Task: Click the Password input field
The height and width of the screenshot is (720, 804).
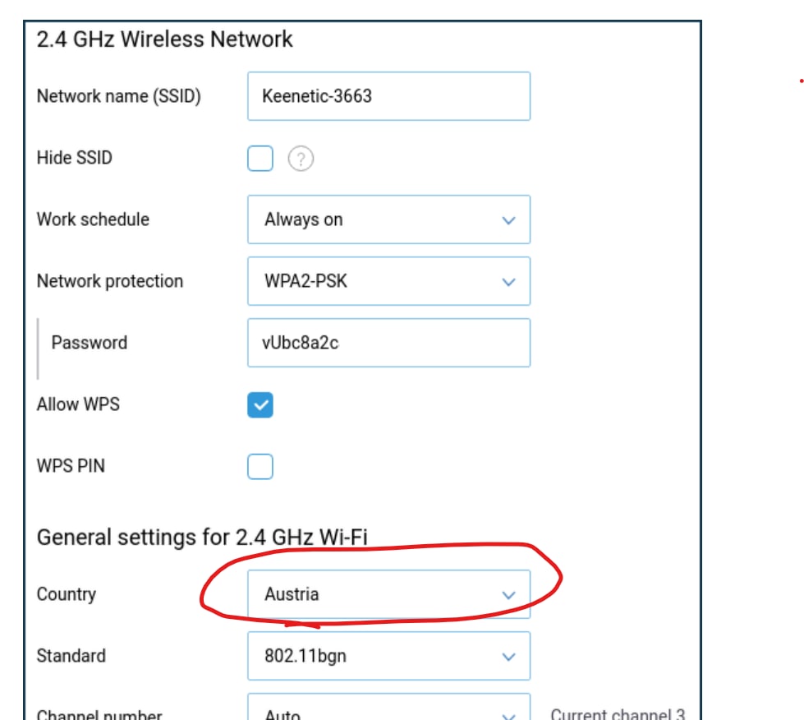Action: pos(388,343)
